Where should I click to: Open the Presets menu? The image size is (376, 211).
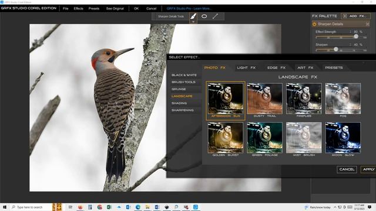[94, 8]
